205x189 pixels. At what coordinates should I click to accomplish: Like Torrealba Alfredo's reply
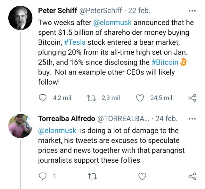pyautogui.click(x=142, y=176)
